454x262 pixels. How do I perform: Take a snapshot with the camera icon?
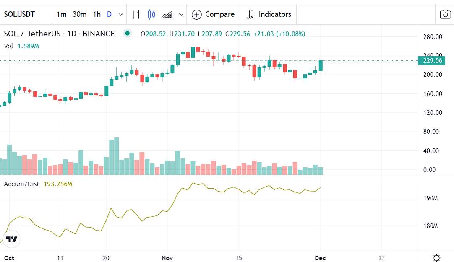tap(445, 15)
